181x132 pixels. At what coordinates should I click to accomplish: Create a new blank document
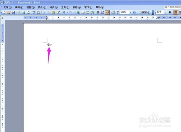4,12
